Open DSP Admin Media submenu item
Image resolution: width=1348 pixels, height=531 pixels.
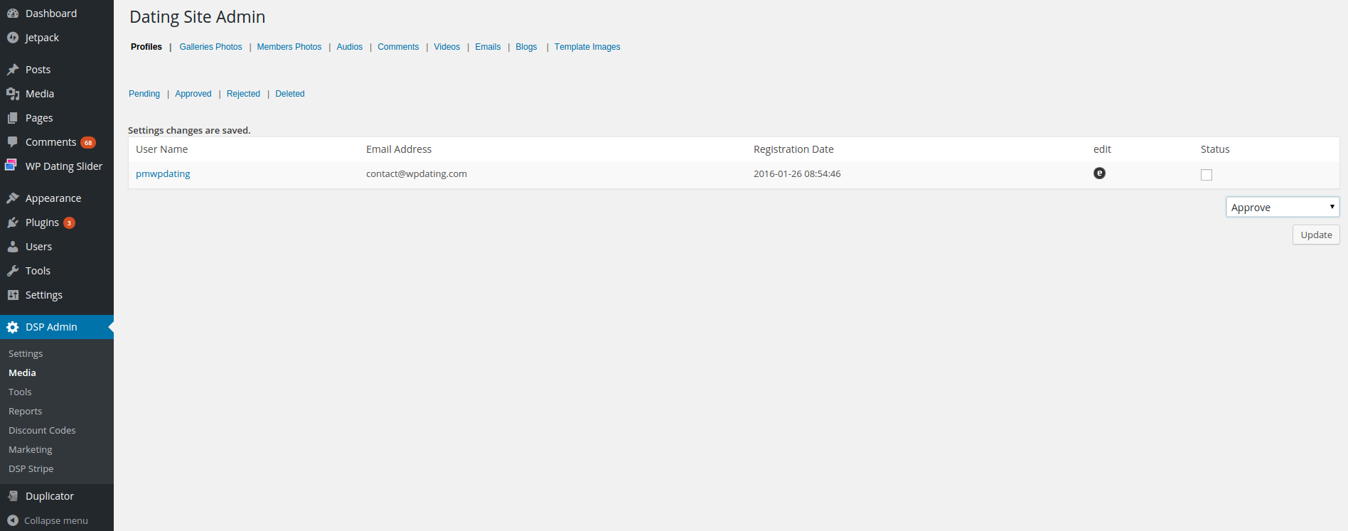click(x=22, y=372)
